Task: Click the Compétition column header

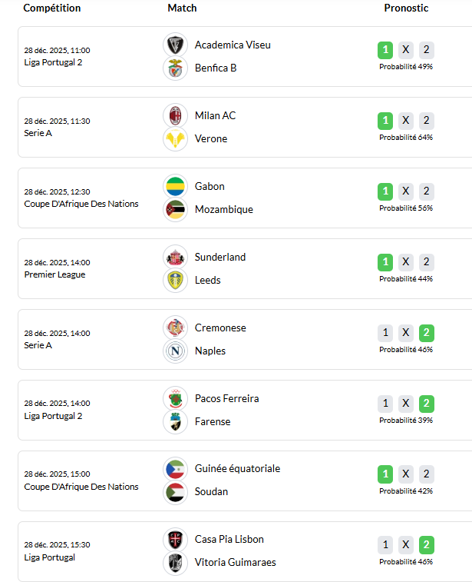Action: (x=52, y=8)
